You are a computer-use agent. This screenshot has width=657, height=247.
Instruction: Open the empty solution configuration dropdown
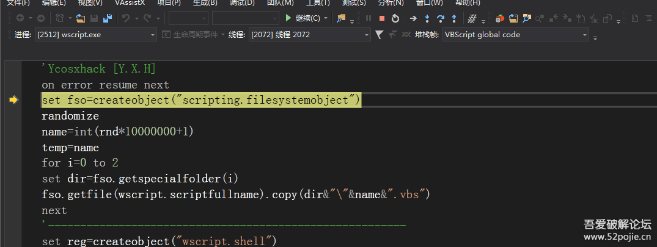click(189, 18)
